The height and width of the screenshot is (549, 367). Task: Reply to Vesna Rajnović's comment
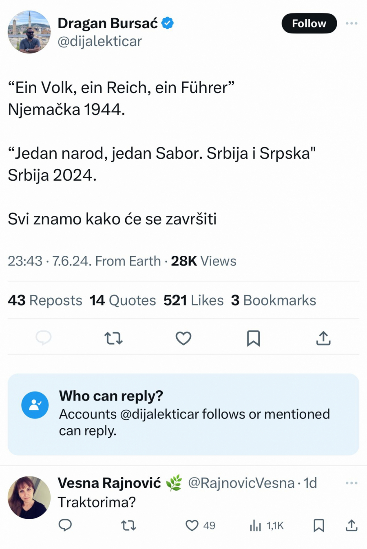[x=65, y=525]
